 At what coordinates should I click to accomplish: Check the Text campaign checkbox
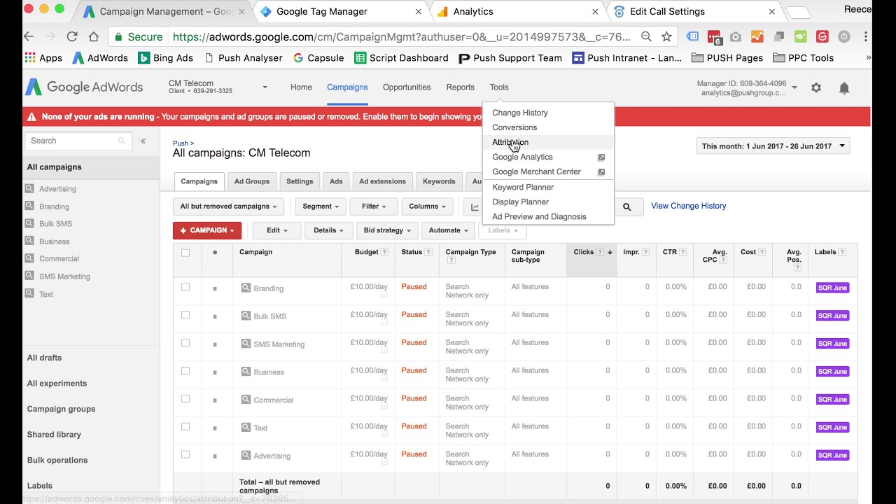tap(185, 427)
